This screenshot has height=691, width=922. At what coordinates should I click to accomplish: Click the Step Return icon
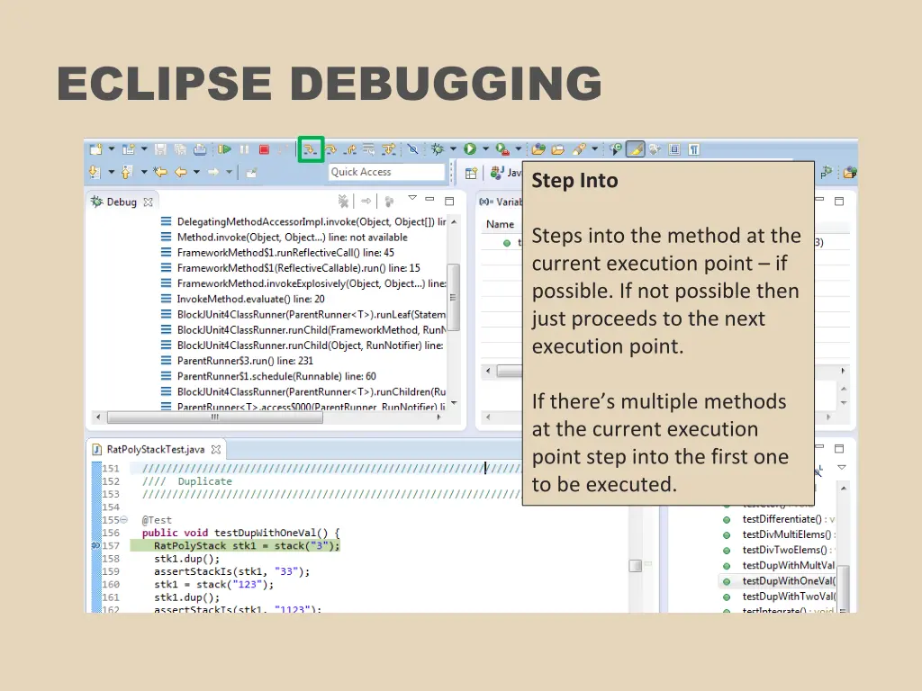(x=351, y=149)
